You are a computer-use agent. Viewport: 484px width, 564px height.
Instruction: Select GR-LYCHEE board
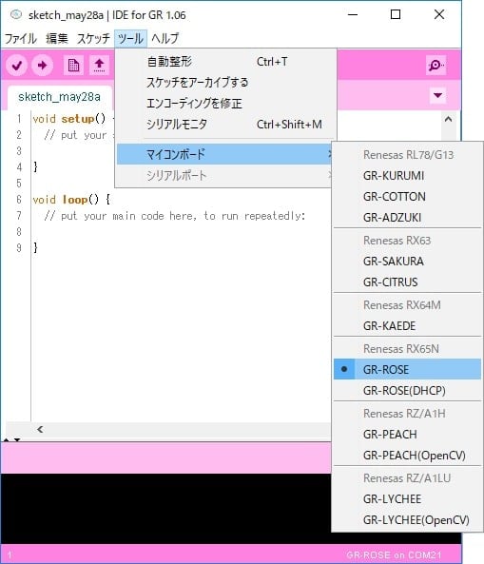point(407,499)
